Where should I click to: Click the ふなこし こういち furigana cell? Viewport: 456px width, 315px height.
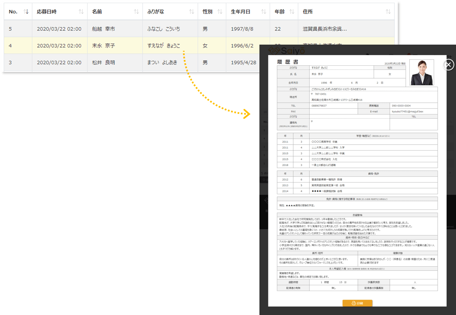[164, 29]
